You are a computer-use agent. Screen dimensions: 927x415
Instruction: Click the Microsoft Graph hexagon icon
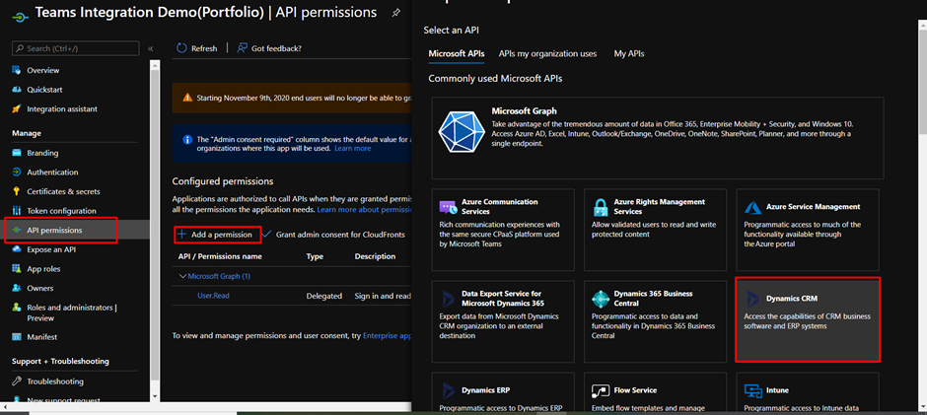462,131
